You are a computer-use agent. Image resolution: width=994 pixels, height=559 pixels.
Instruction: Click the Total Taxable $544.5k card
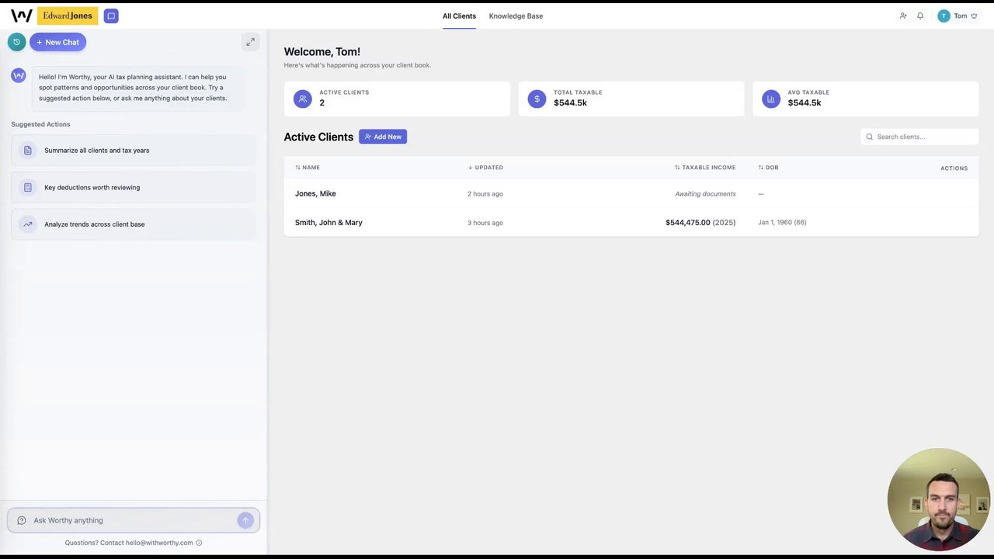tap(631, 99)
